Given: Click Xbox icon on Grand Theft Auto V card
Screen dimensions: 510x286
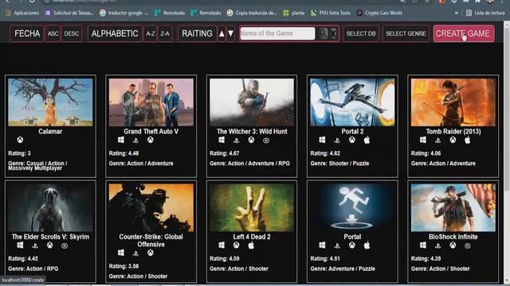Looking at the screenshot, I should coord(151,140).
